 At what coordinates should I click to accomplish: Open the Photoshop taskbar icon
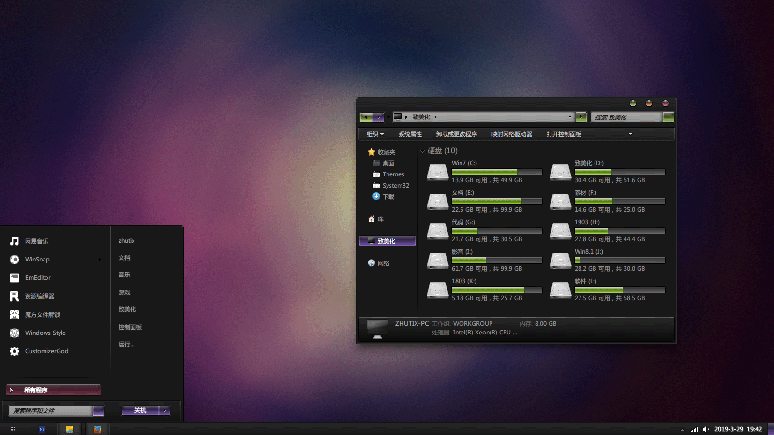[x=42, y=429]
